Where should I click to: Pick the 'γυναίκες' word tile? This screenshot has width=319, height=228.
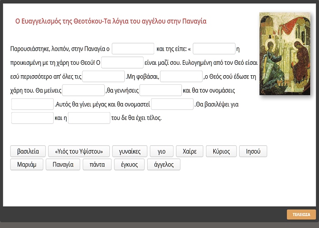coord(129,151)
